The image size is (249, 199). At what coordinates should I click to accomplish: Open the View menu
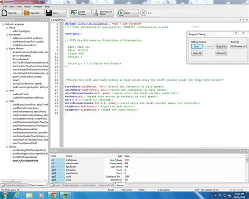(x=19, y=6)
